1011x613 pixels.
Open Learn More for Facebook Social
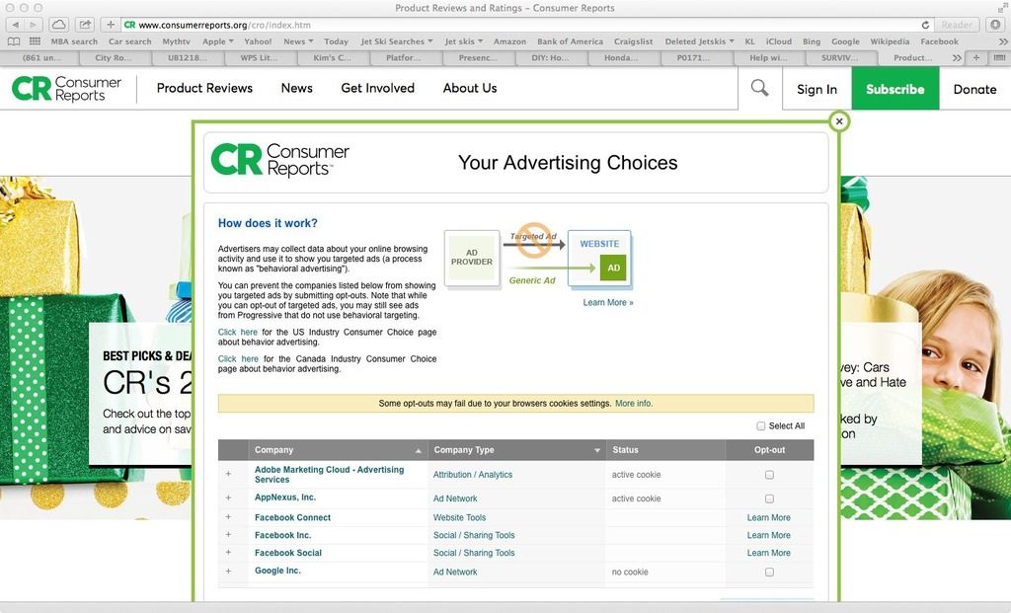click(768, 553)
